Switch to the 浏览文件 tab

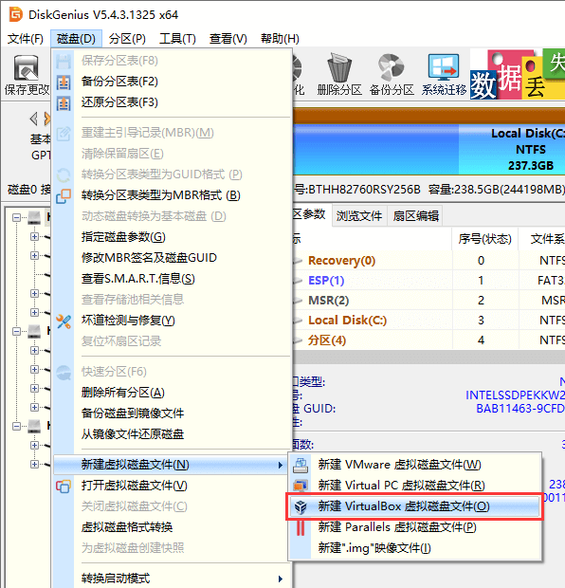pos(358,215)
